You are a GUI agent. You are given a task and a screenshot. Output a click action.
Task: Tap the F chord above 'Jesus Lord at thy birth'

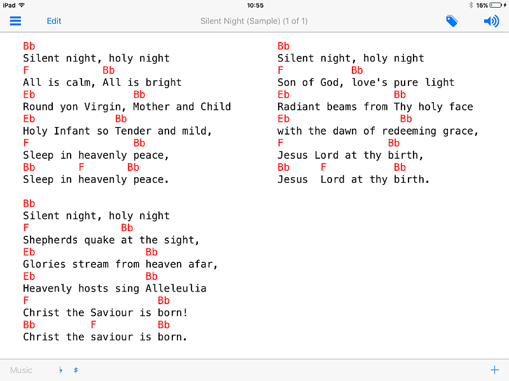[280, 143]
